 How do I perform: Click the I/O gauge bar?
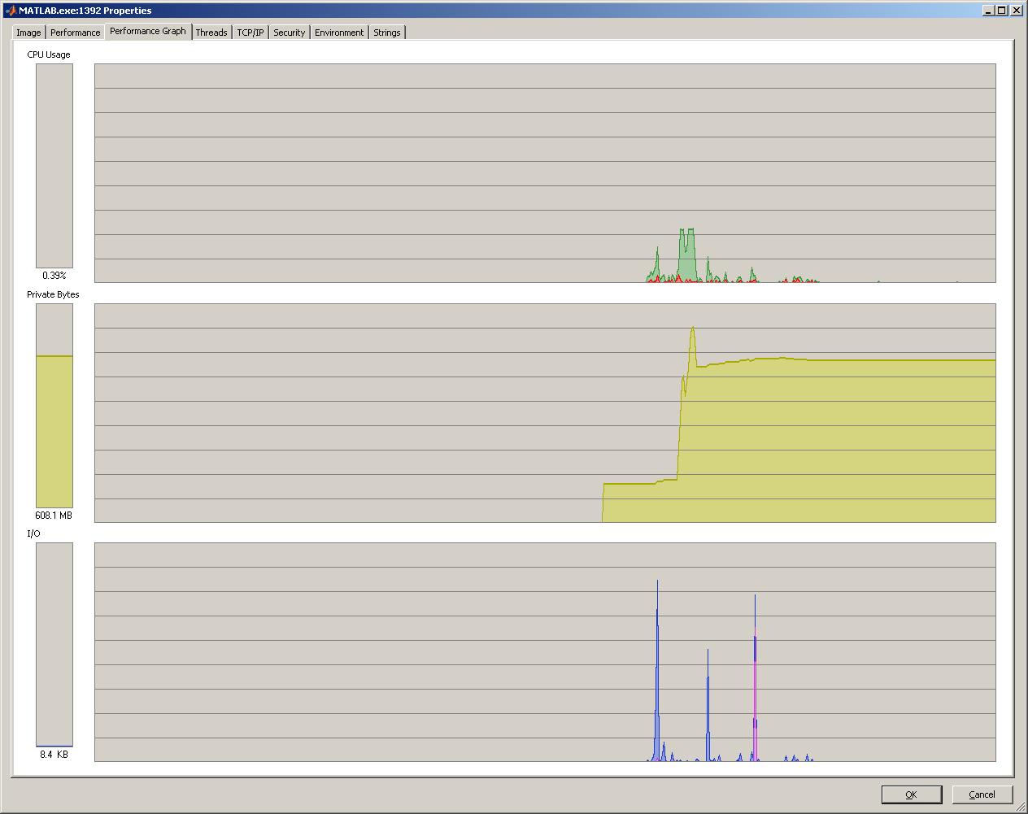tap(54, 644)
